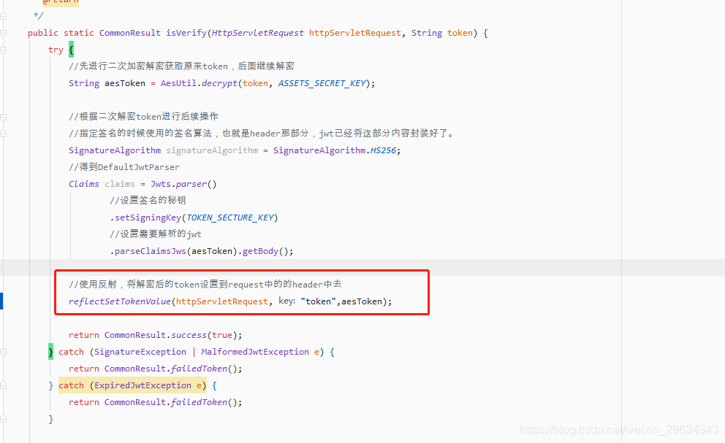The height and width of the screenshot is (443, 725).
Task: Click the 设置需要解析的jwt comment
Action: pos(156,234)
